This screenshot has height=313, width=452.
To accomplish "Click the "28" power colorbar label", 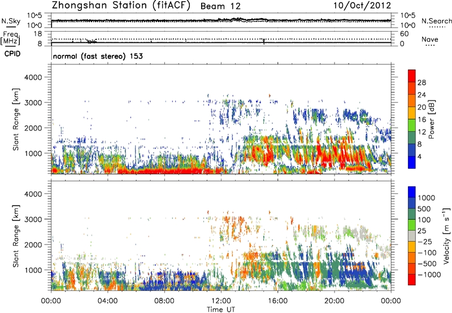I will tap(421, 82).
